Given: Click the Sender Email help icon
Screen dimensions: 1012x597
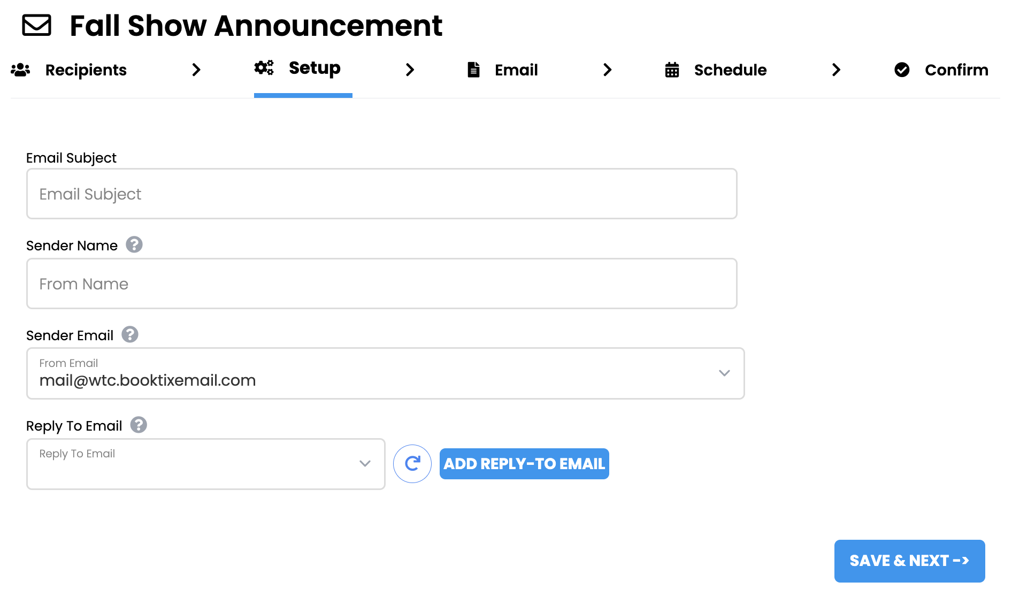Looking at the screenshot, I should click(130, 335).
